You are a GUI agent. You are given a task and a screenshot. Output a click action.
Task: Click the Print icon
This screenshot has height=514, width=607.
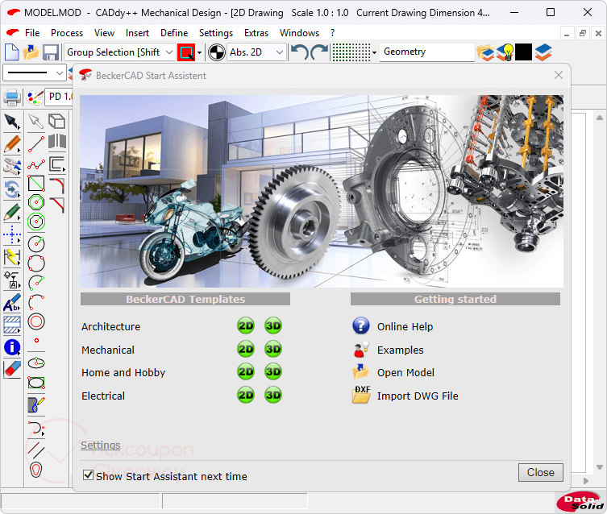point(12,97)
